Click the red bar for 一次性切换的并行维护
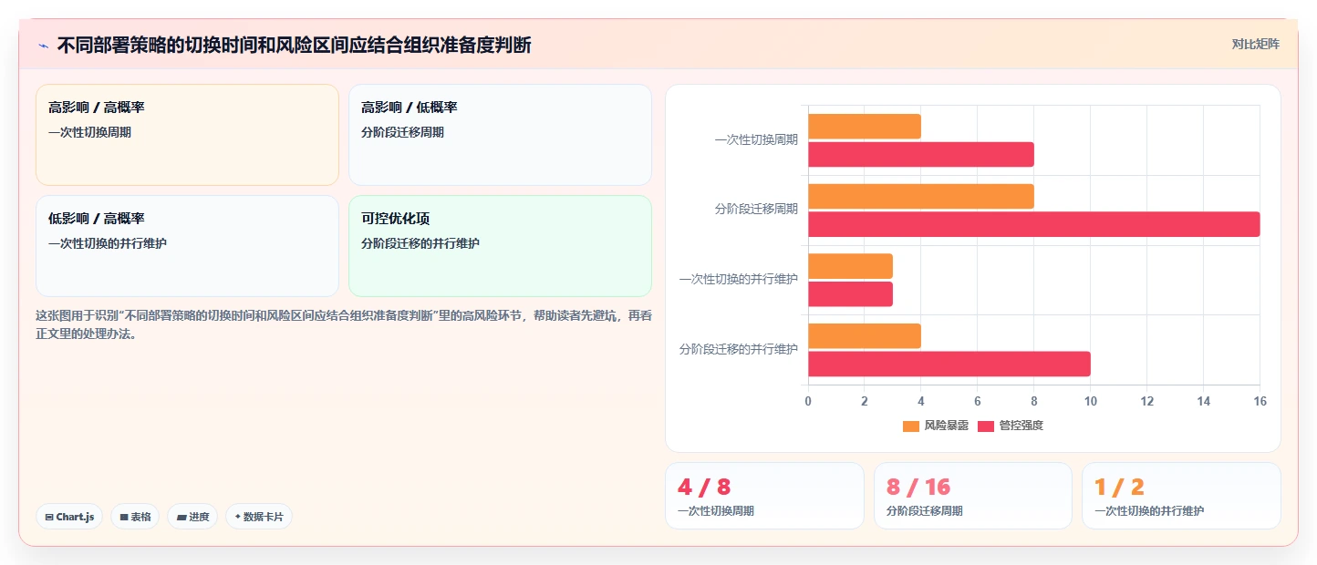Screen dimensions: 1317x565 click(850, 294)
